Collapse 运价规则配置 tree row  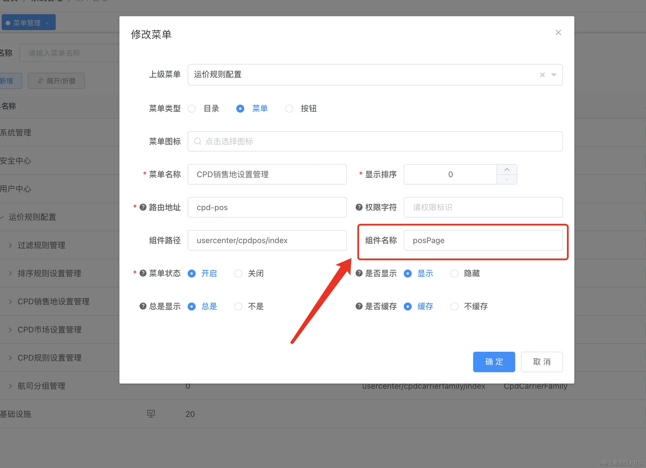click(2, 217)
